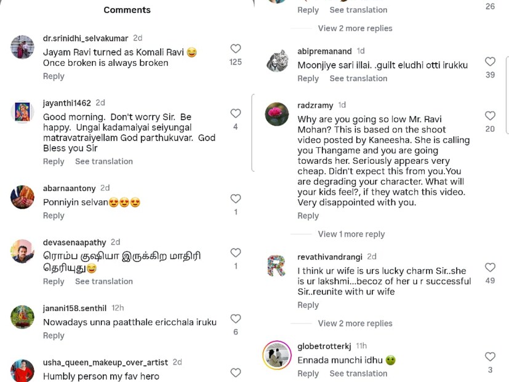Toggle like on usha_queen_makeup_over_artist's comment
The height and width of the screenshot is (382, 509).
[236, 372]
